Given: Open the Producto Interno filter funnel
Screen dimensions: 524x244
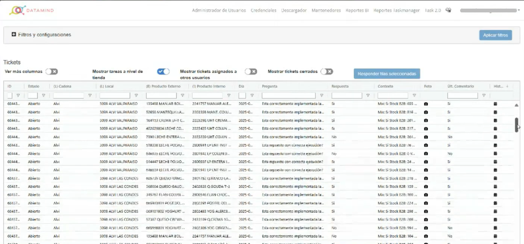Looking at the screenshot, I should click(229, 95).
